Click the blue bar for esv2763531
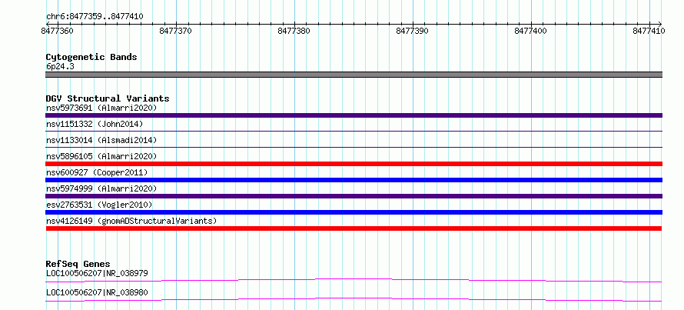 pos(354,212)
